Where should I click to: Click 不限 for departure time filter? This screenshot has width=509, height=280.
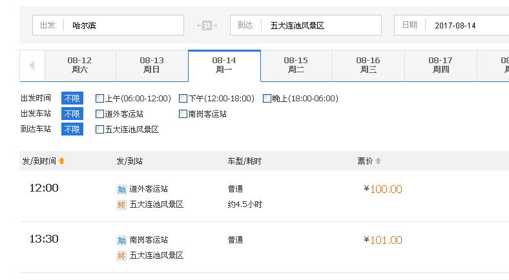tap(72, 99)
